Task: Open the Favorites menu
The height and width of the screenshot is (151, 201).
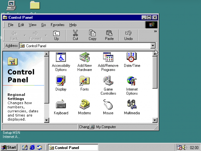Action: click(58, 25)
